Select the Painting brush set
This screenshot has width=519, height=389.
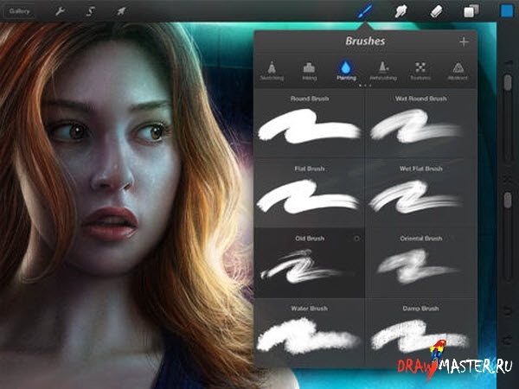point(346,70)
